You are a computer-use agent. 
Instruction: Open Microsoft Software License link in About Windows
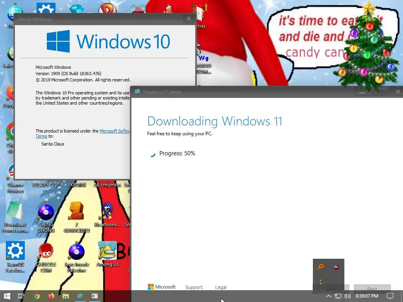(115, 131)
